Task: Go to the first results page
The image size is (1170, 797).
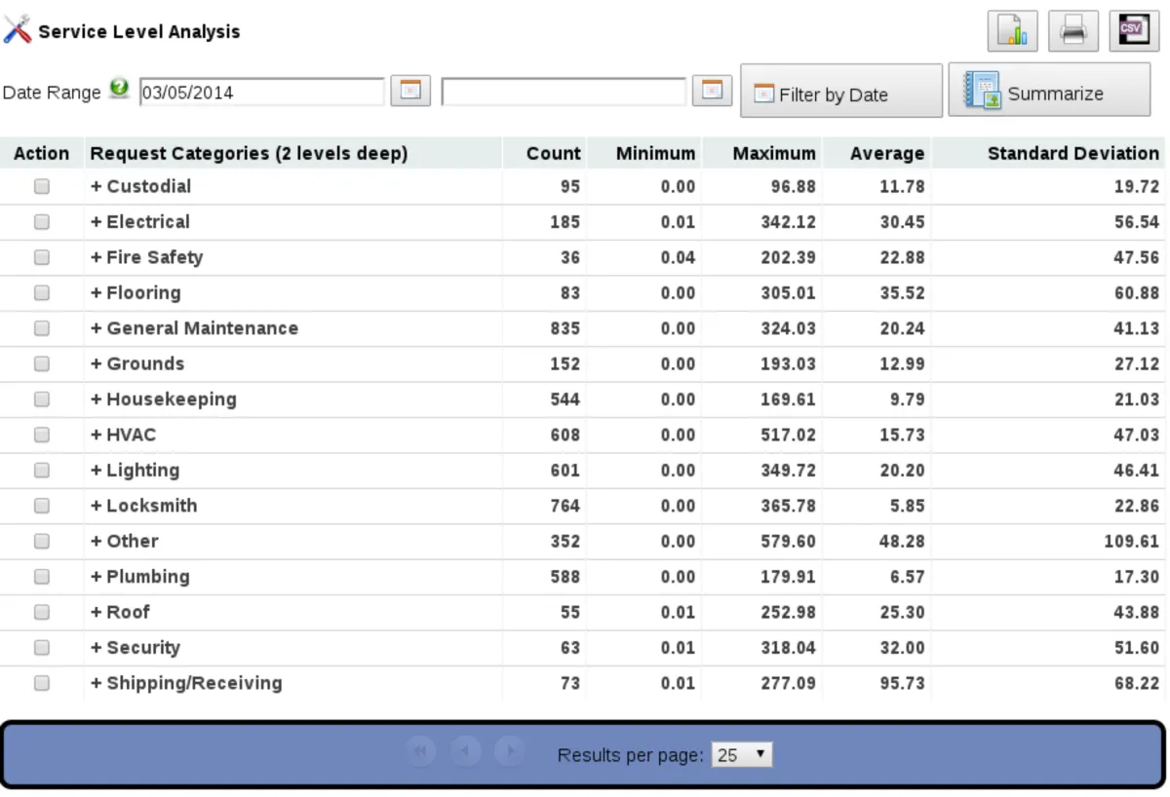Action: tap(420, 752)
